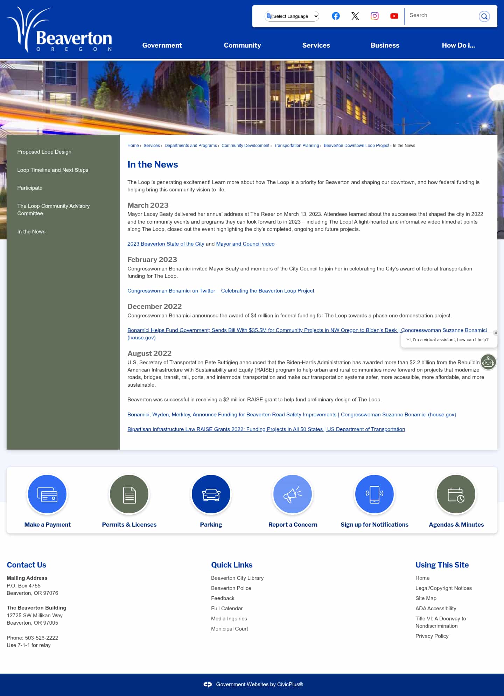Click the Make a Payment card icon
504x696 pixels.
[x=47, y=494]
